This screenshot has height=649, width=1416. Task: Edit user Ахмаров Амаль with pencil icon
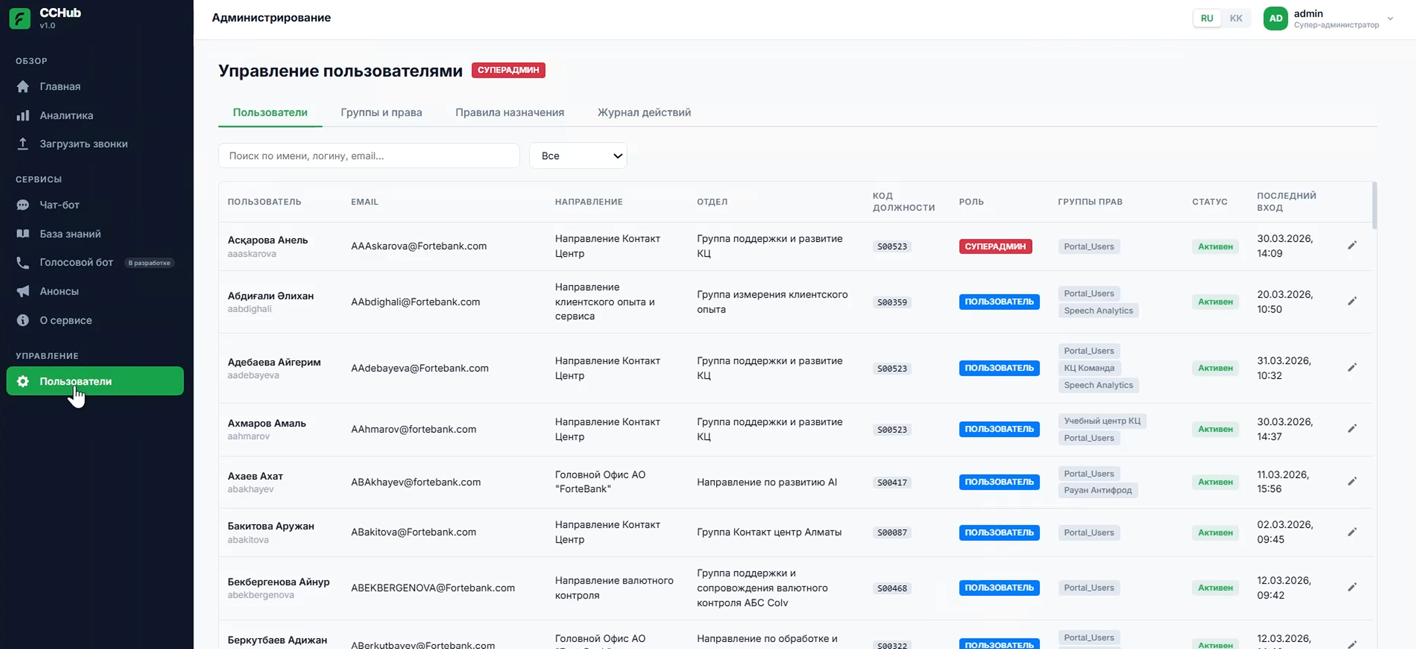pos(1352,429)
